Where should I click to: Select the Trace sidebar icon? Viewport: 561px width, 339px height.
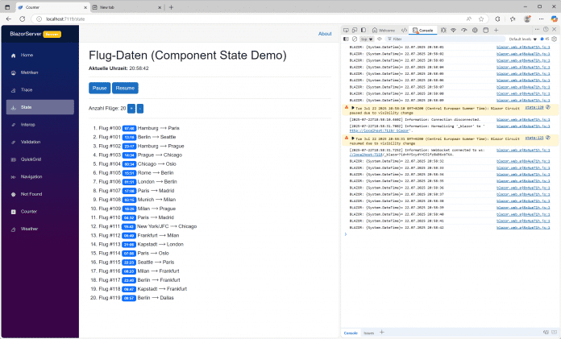(x=13, y=90)
